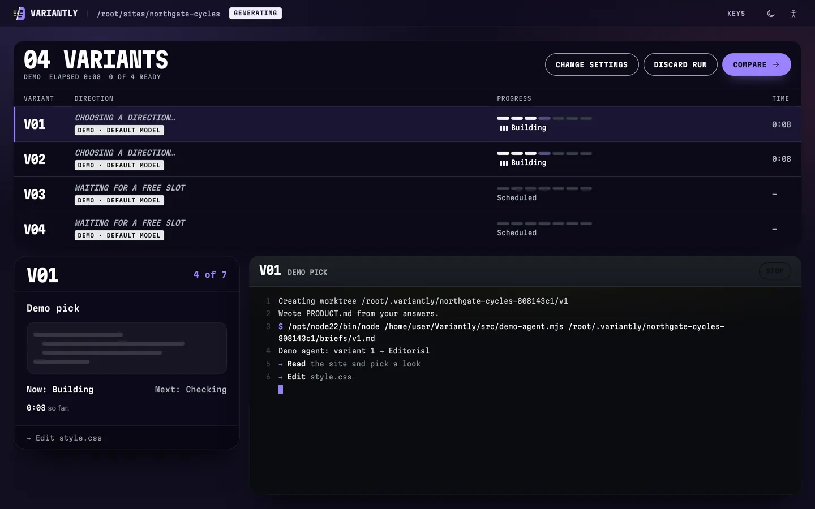Viewport: 815px width, 509px height.
Task: Click V04 Demo Default Model badge
Action: 119,235
